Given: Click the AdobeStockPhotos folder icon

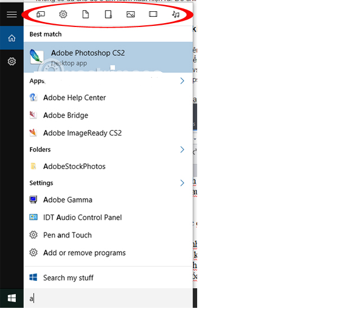Looking at the screenshot, I should pos(33,166).
